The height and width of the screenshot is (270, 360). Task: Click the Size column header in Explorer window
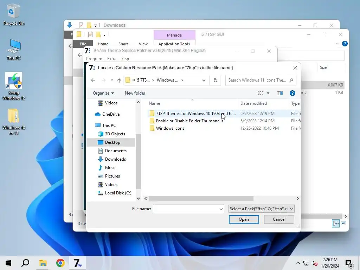(323, 67)
